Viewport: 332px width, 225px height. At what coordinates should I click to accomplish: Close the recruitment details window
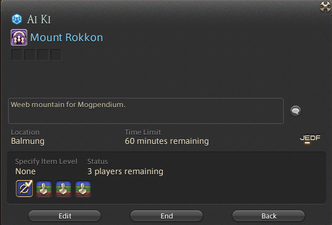[x=325, y=6]
